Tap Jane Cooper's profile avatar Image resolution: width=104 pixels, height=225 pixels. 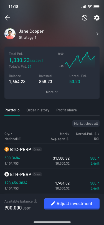[10, 34]
